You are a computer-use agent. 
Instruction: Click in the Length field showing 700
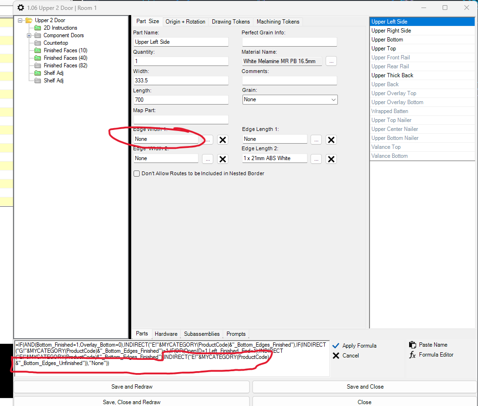click(x=181, y=100)
